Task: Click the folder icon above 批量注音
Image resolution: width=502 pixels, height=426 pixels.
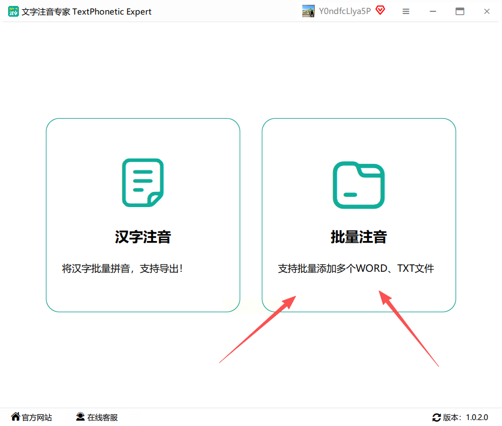Action: (358, 185)
